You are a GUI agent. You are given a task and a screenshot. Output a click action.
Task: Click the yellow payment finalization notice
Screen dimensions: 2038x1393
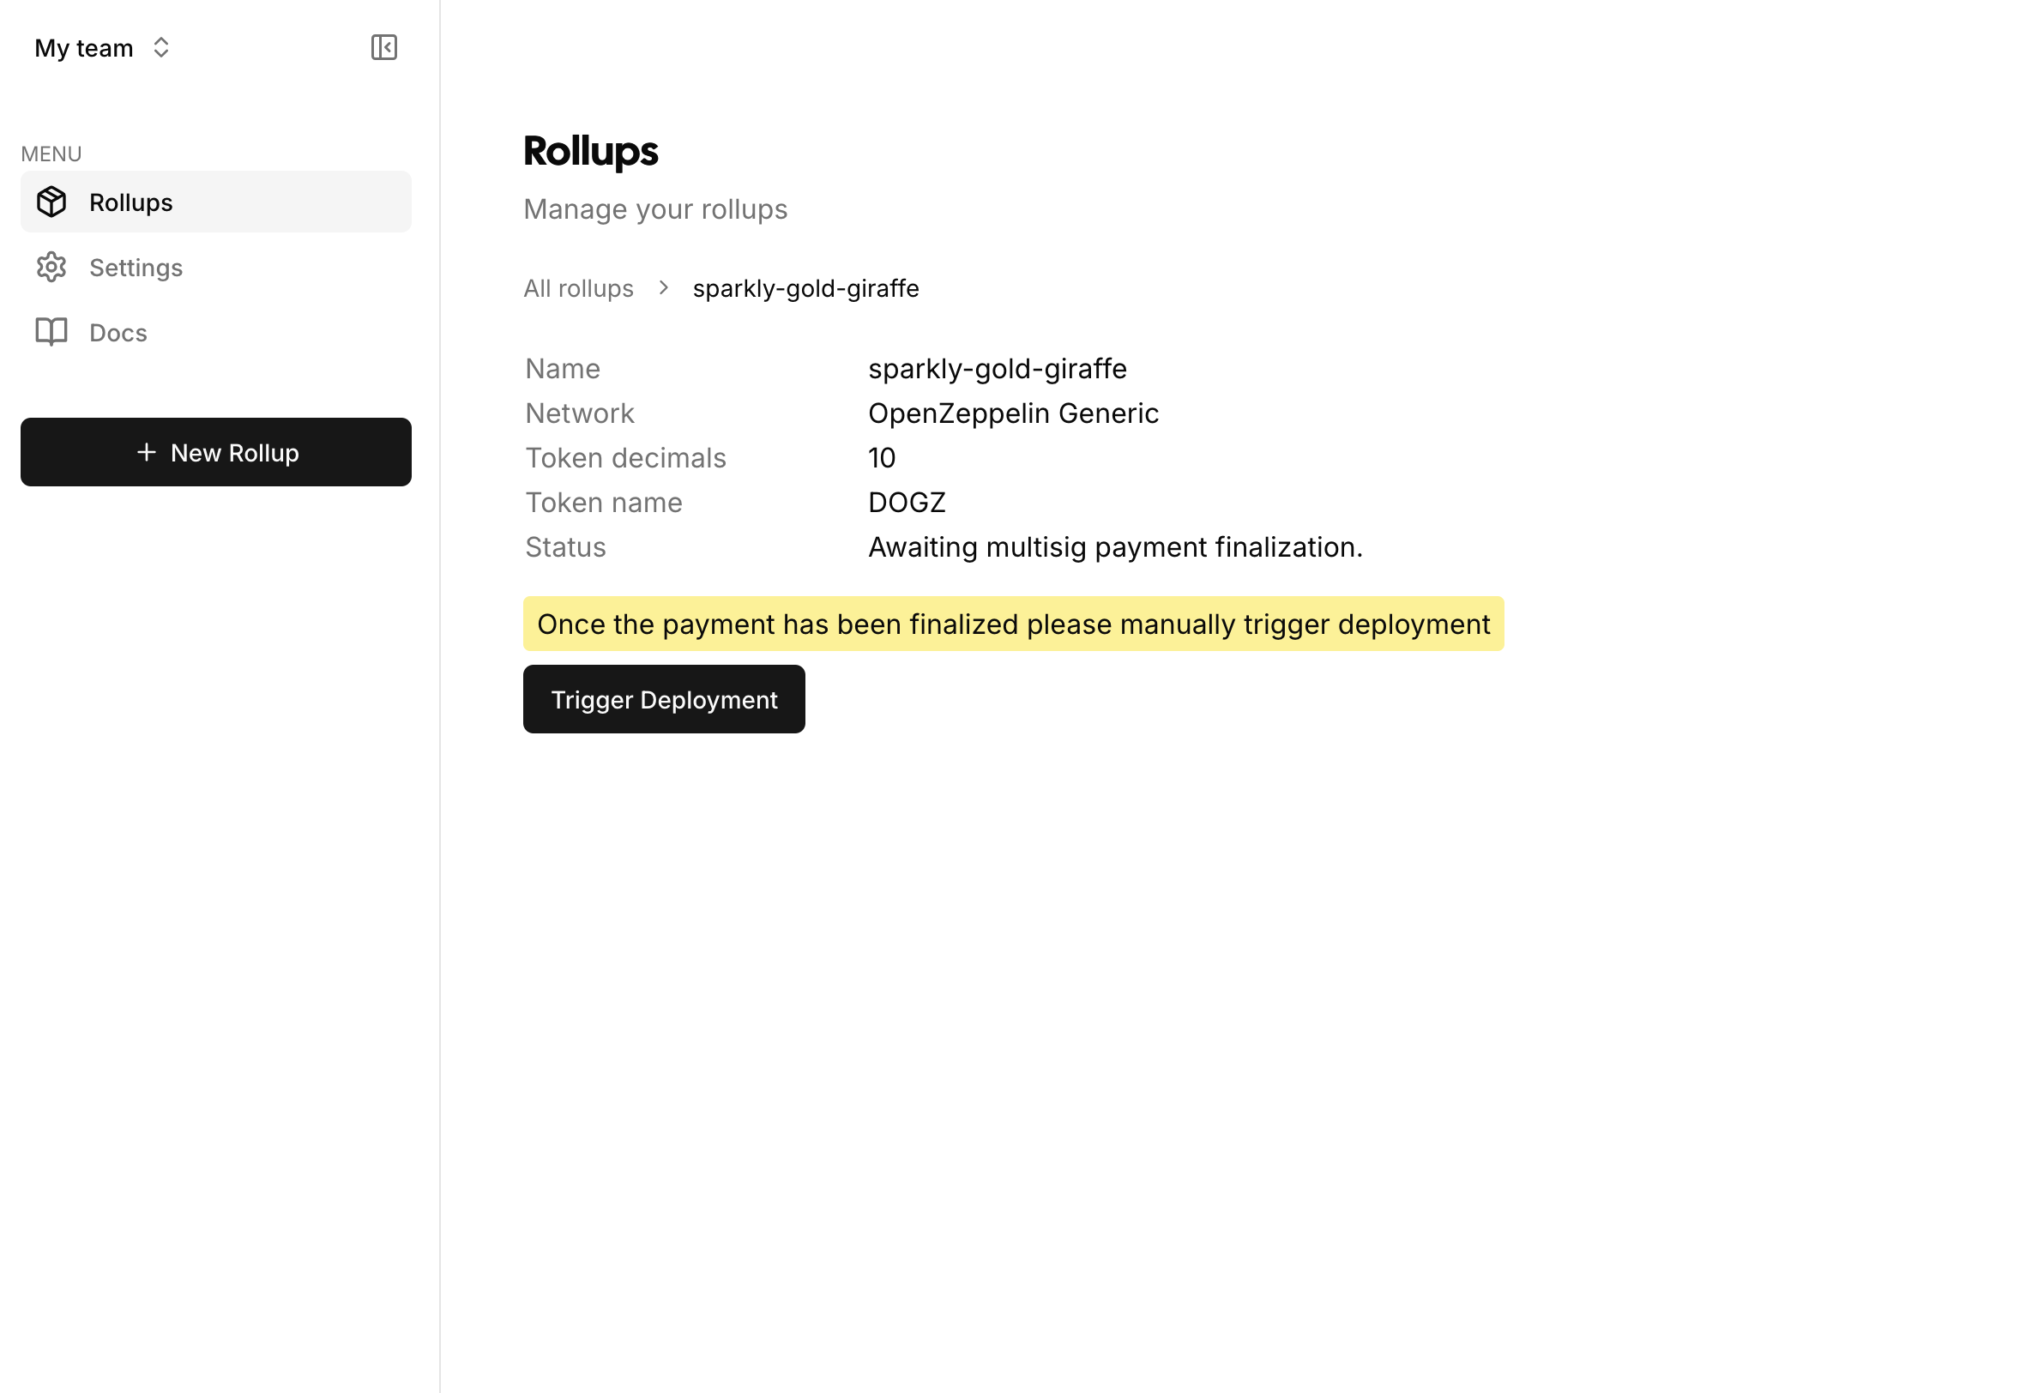click(x=1014, y=624)
